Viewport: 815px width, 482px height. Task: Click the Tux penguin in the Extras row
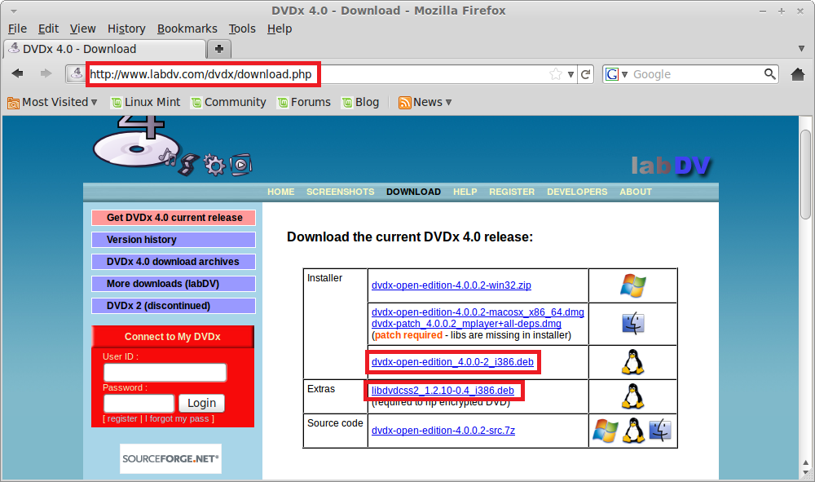tap(632, 396)
